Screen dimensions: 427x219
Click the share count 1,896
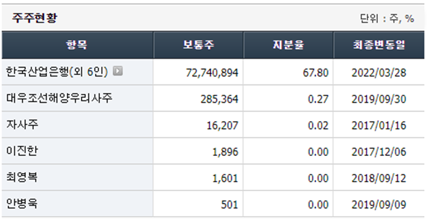[x=225, y=152]
